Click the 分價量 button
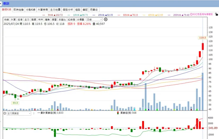Screen dimensions: 219x139 pyautogui.click(x=80, y=20)
